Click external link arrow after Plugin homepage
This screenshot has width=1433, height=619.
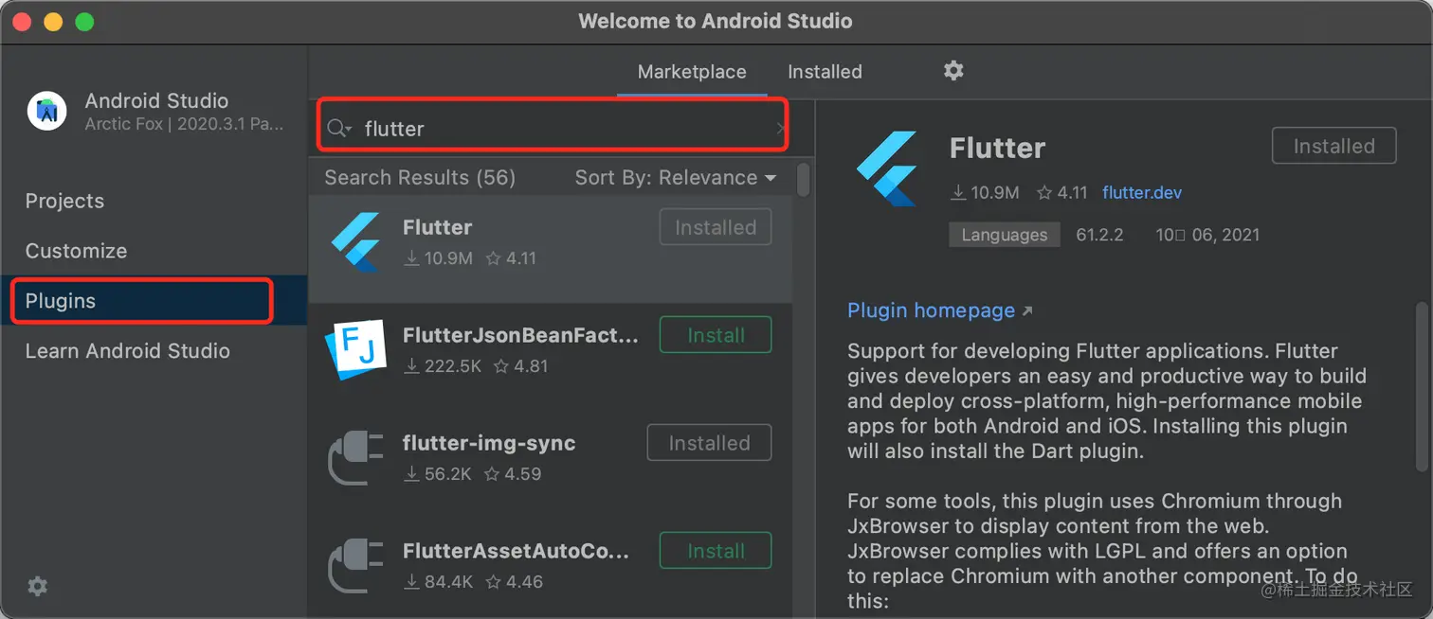pyautogui.click(x=1027, y=310)
